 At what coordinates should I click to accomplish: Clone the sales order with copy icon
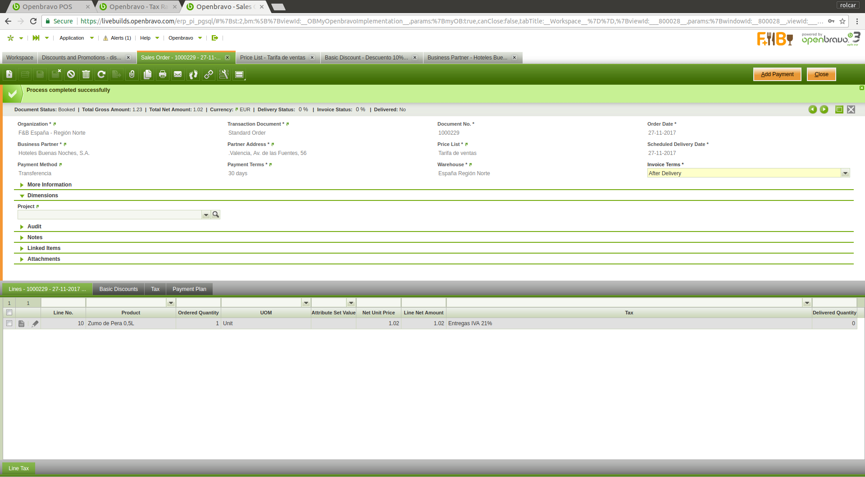tap(147, 74)
